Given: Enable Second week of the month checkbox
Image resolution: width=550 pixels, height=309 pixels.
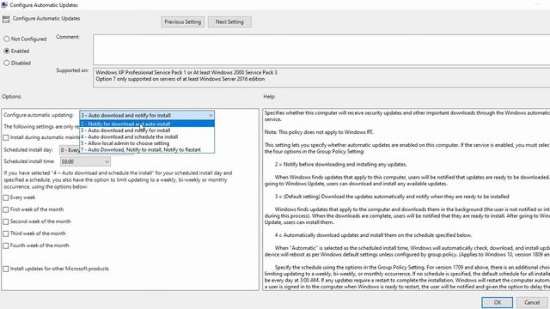Looking at the screenshot, I should (6, 221).
